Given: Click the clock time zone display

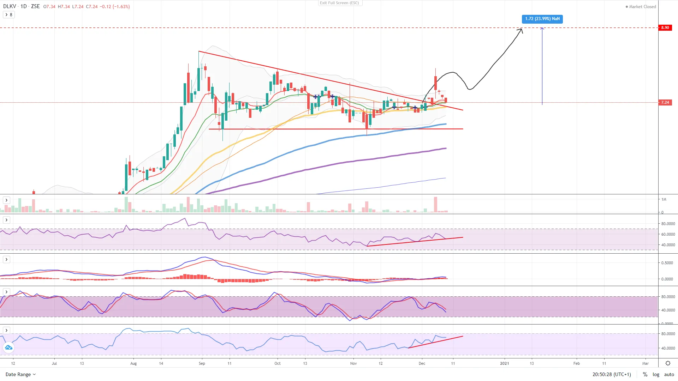Looking at the screenshot, I should click(612, 374).
